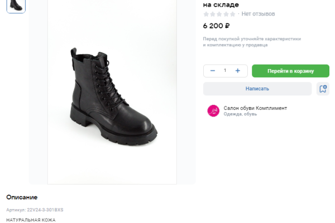Screen dimensions: 335x223
Task: Open the Салон обуви Комплимент seller link
Action: point(255,108)
